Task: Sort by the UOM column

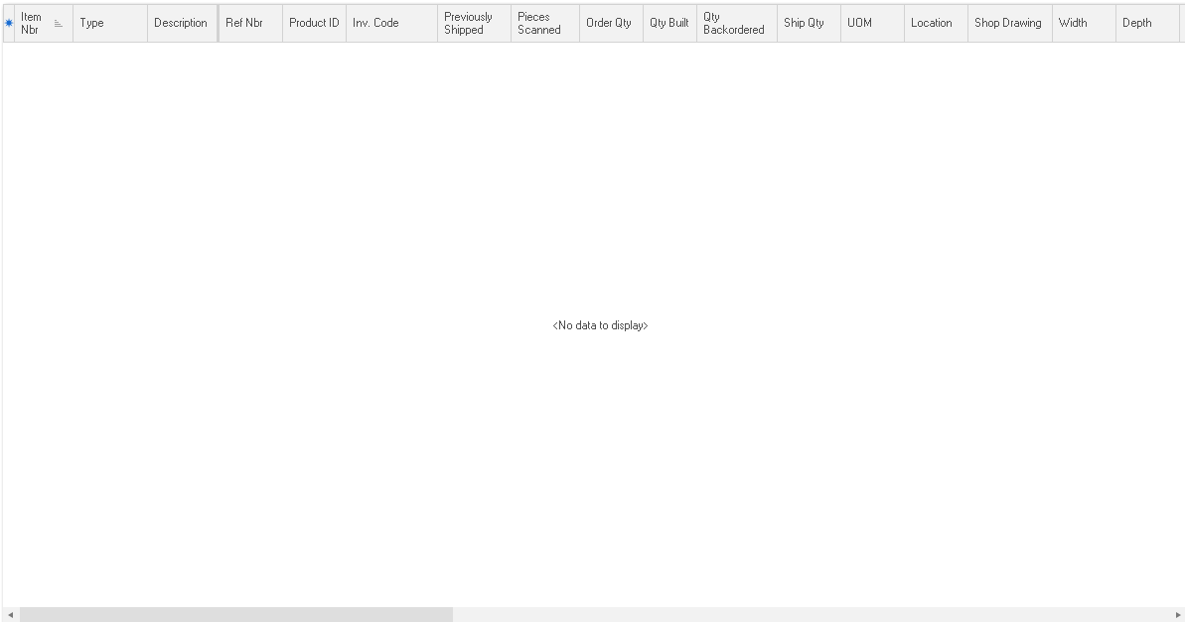Action: click(871, 23)
